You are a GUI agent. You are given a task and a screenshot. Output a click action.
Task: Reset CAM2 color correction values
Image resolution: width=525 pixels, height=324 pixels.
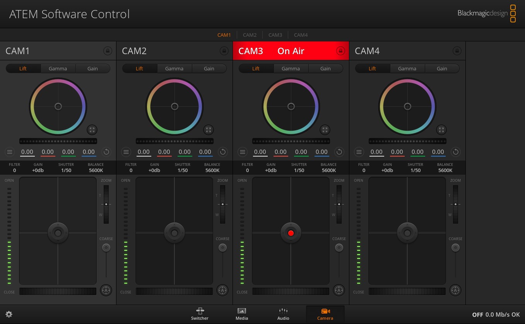[x=223, y=152]
